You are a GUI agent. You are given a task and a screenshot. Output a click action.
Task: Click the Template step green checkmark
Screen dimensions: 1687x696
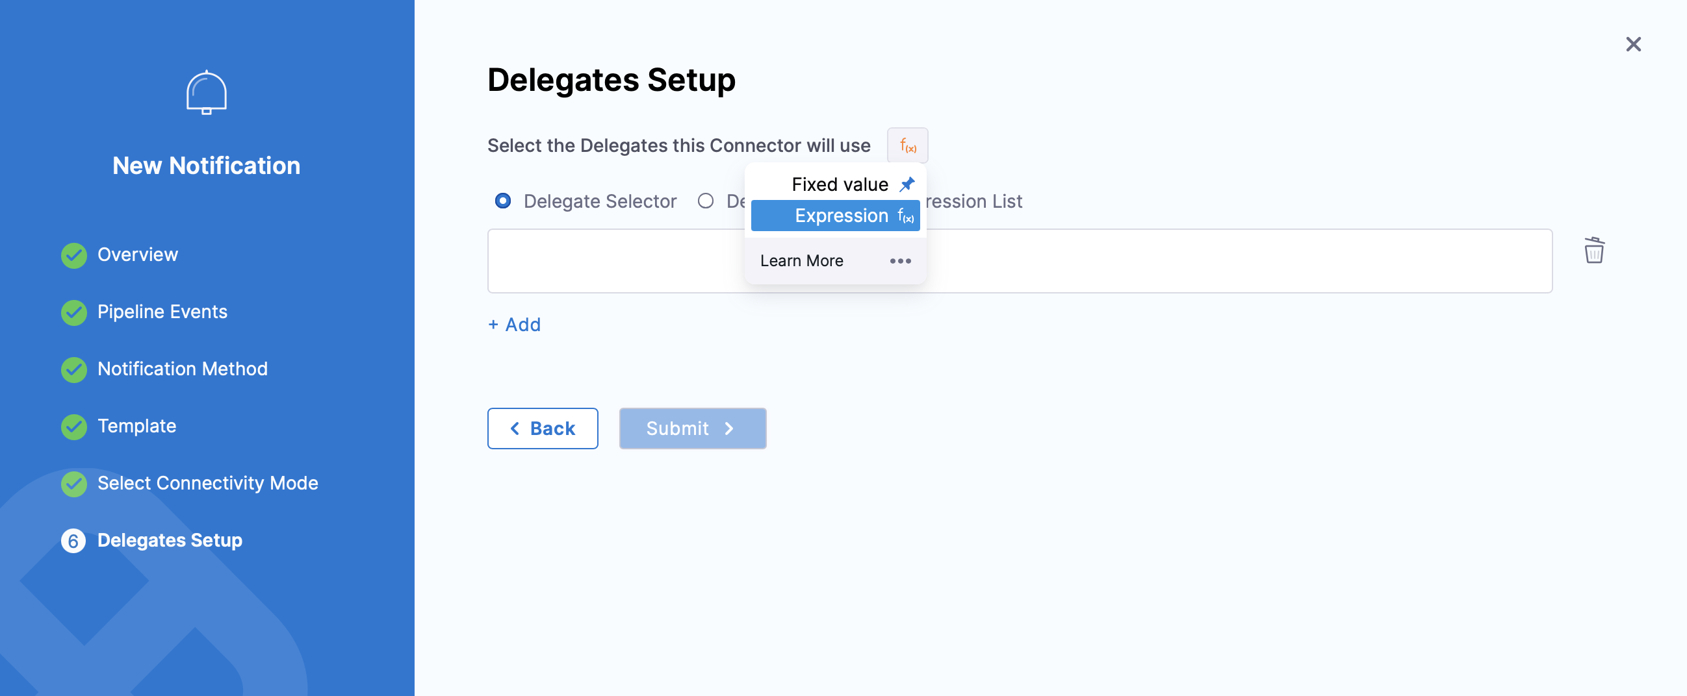point(74,427)
